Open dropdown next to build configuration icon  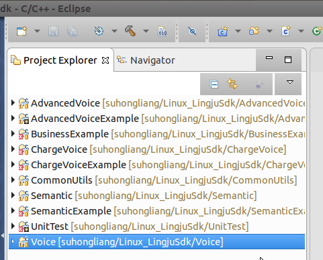point(114,31)
